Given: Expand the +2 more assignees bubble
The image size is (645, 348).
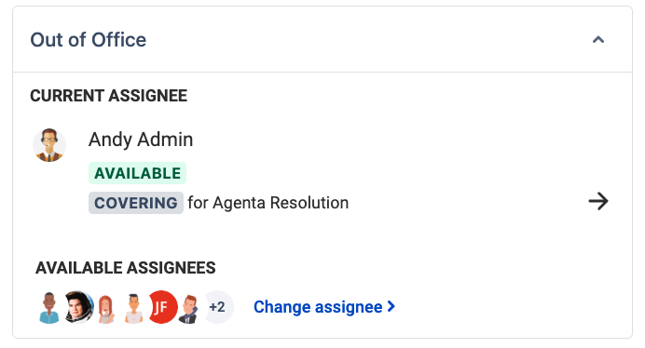Looking at the screenshot, I should (x=217, y=307).
